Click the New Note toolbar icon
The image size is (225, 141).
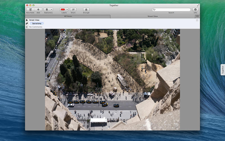30,10
